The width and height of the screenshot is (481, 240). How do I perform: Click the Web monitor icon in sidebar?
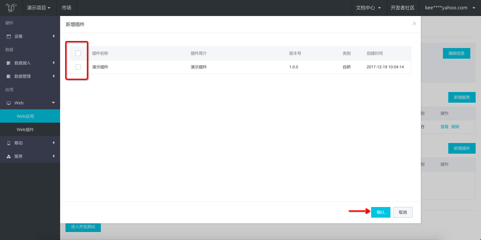click(x=9, y=103)
